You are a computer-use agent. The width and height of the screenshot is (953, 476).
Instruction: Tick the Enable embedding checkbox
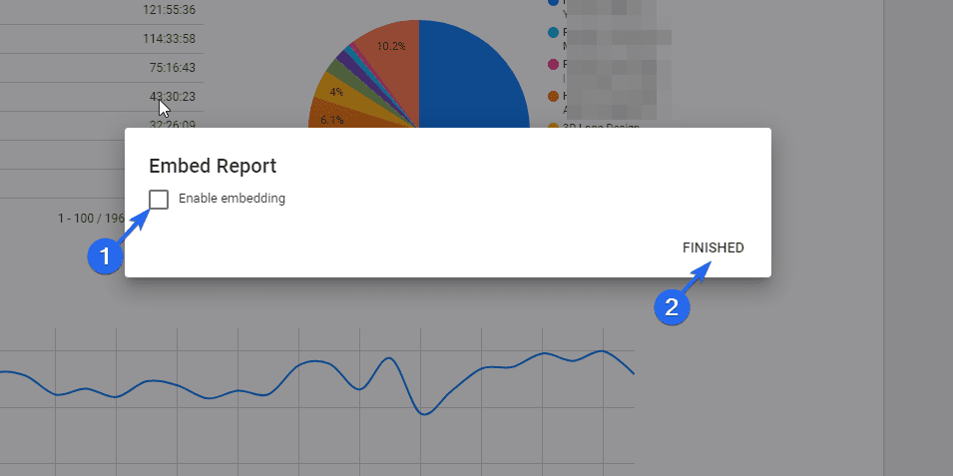(159, 199)
